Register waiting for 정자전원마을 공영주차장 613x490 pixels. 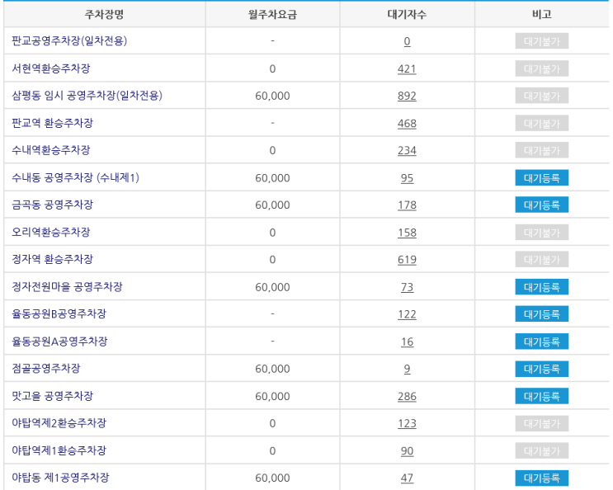[541, 287]
